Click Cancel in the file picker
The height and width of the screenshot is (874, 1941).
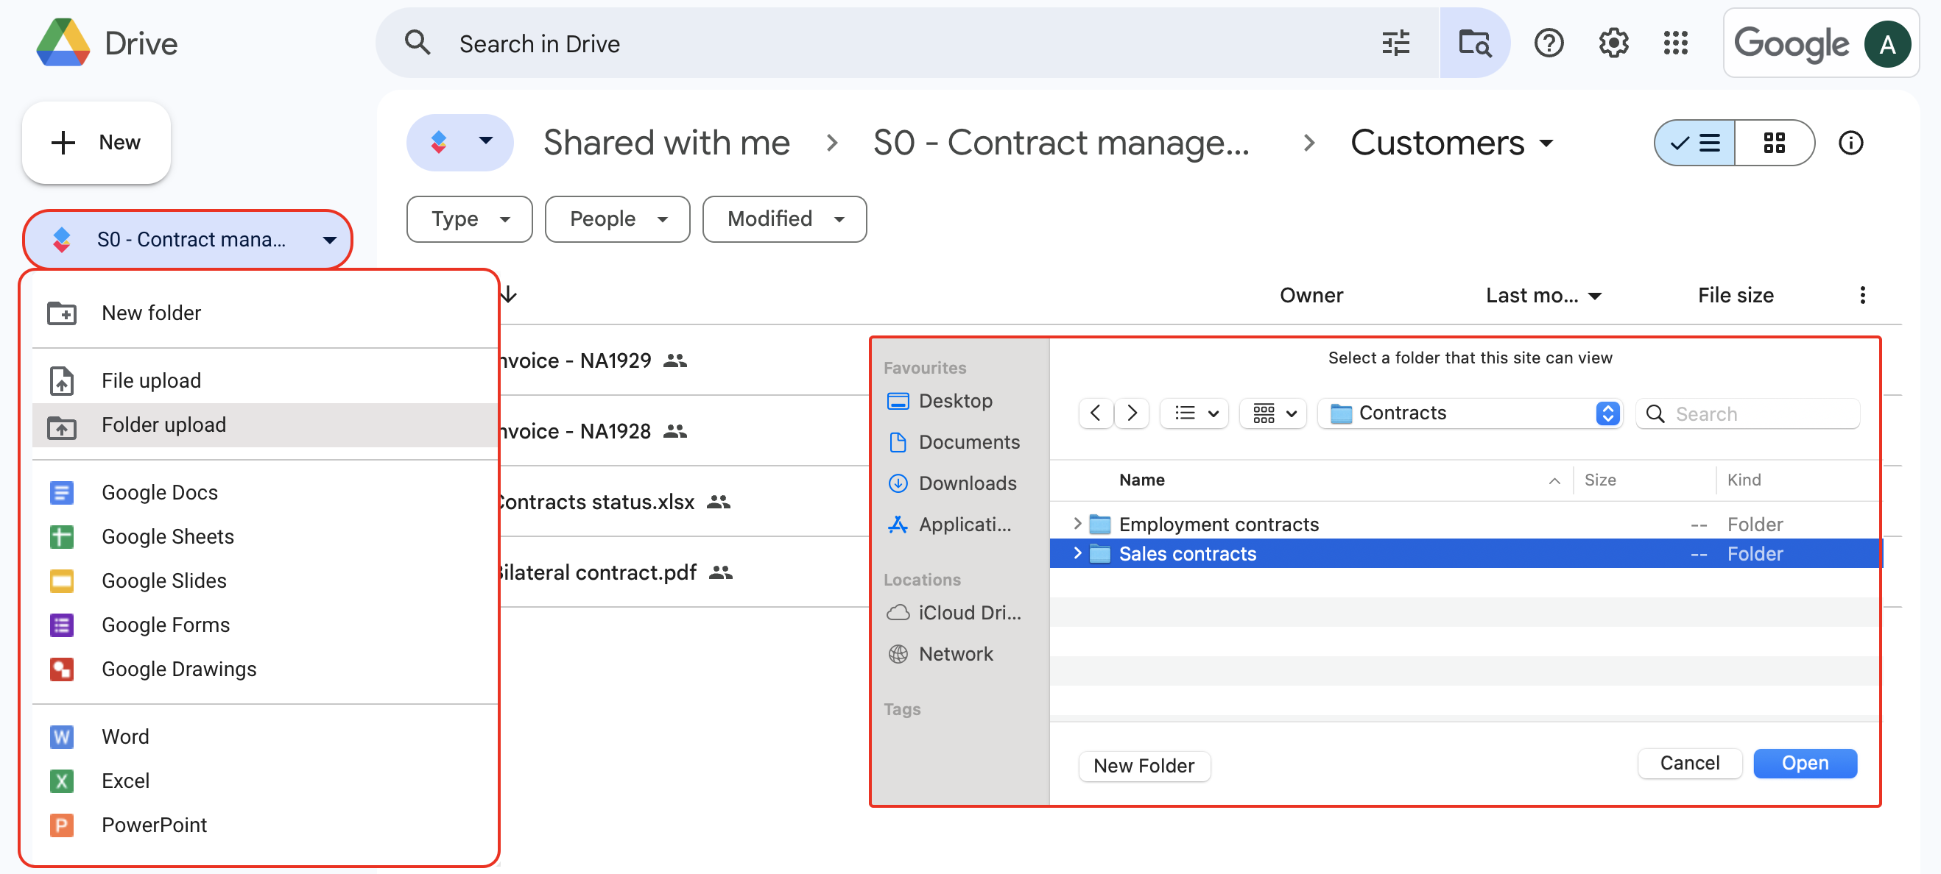click(1689, 763)
